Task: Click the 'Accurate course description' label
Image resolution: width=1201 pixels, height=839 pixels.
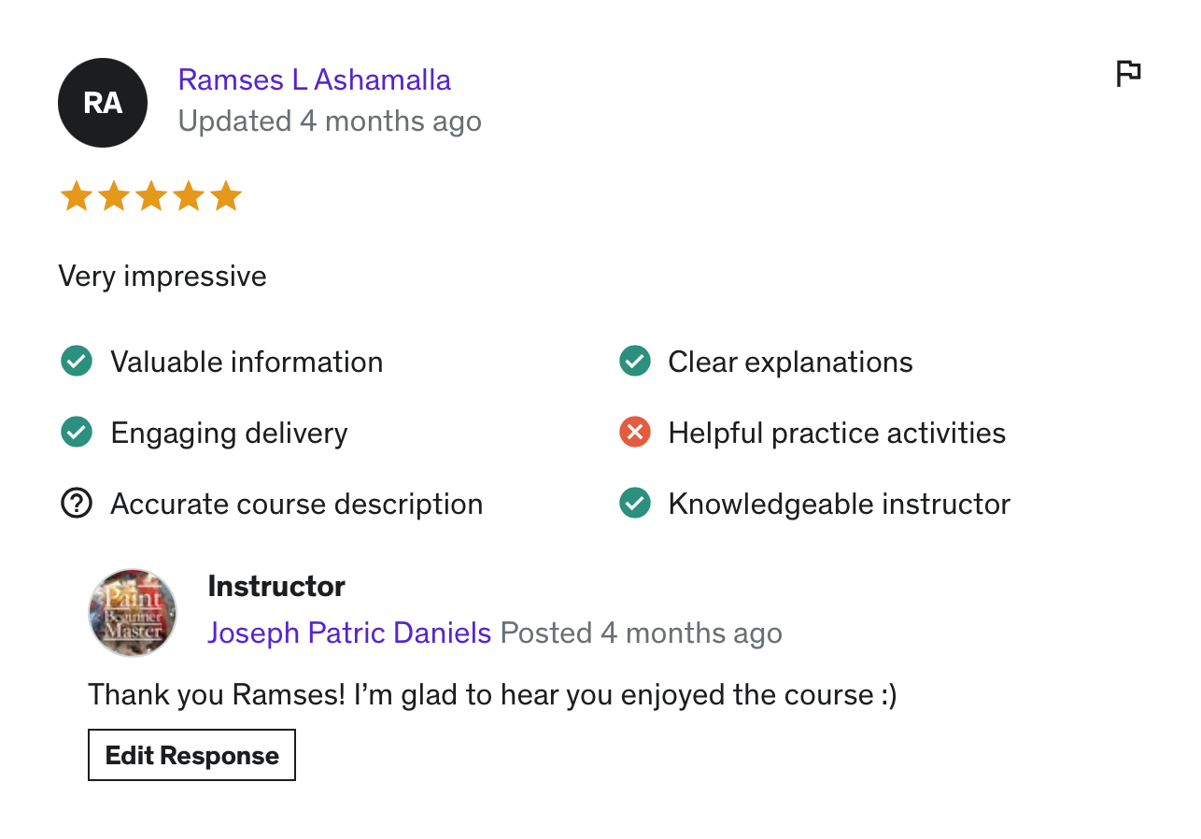Action: point(296,504)
